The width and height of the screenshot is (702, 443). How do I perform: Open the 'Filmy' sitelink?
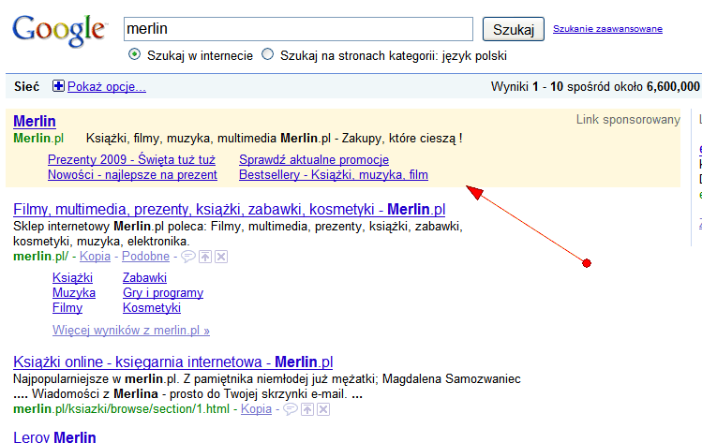tap(67, 308)
